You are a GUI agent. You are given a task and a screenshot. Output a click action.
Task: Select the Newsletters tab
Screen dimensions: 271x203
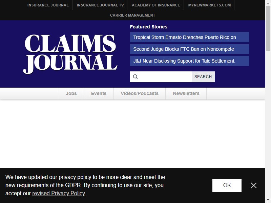186,93
